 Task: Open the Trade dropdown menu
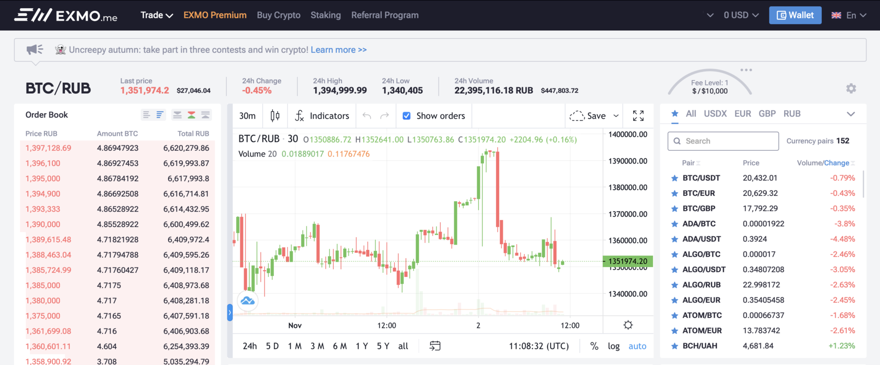click(157, 15)
